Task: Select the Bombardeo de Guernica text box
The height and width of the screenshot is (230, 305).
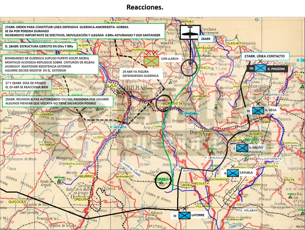Action: click(50, 64)
